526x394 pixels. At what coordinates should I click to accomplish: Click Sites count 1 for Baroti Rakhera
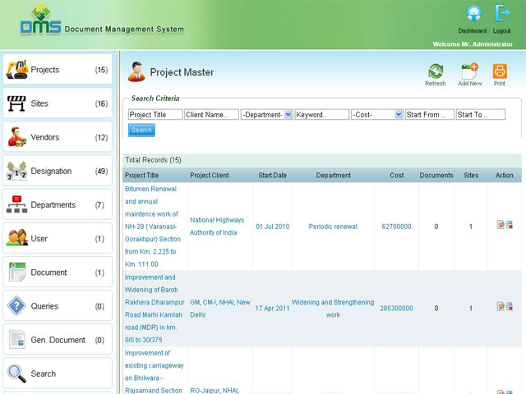pyautogui.click(x=471, y=309)
